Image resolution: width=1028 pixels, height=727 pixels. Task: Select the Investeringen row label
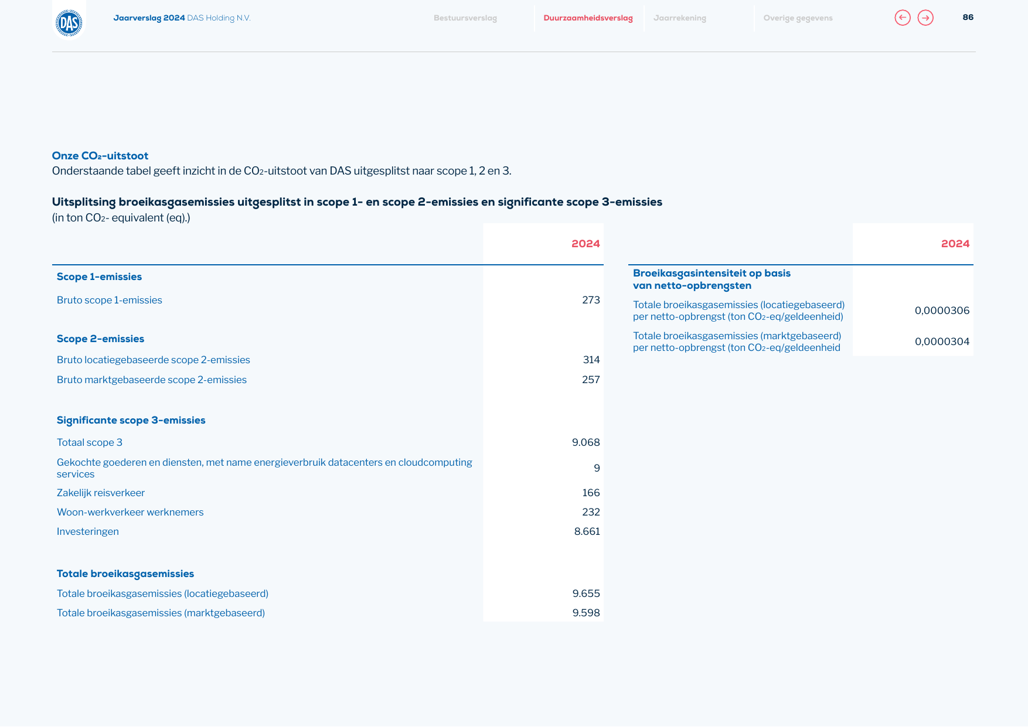pos(88,531)
